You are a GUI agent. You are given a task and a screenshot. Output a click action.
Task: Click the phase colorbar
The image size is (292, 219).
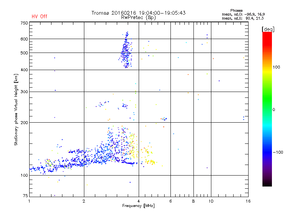point(267,109)
